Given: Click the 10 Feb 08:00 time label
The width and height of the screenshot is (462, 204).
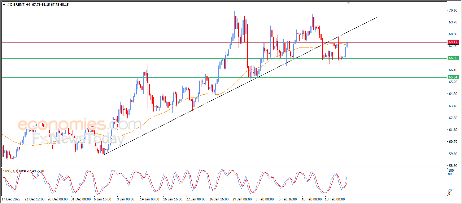Looking at the screenshot, I should point(311,199).
